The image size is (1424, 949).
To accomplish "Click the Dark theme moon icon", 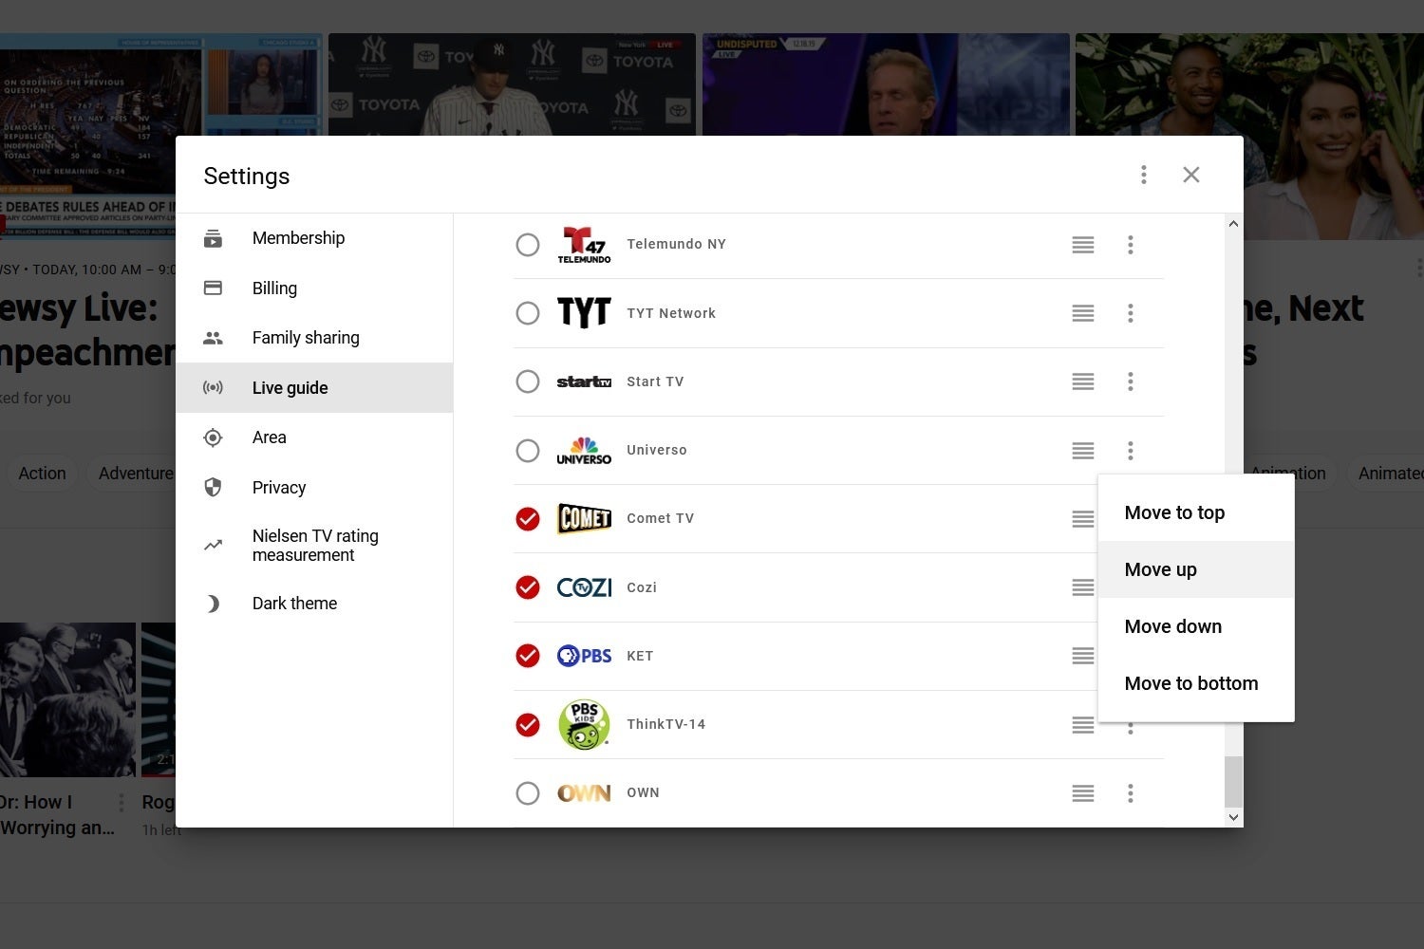I will [x=214, y=604].
